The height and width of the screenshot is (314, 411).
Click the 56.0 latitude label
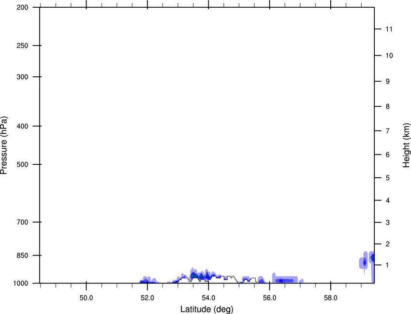point(269,298)
